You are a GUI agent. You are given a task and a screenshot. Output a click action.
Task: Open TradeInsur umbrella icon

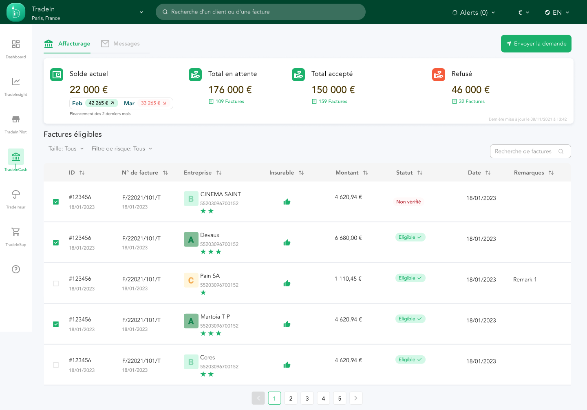click(x=16, y=195)
